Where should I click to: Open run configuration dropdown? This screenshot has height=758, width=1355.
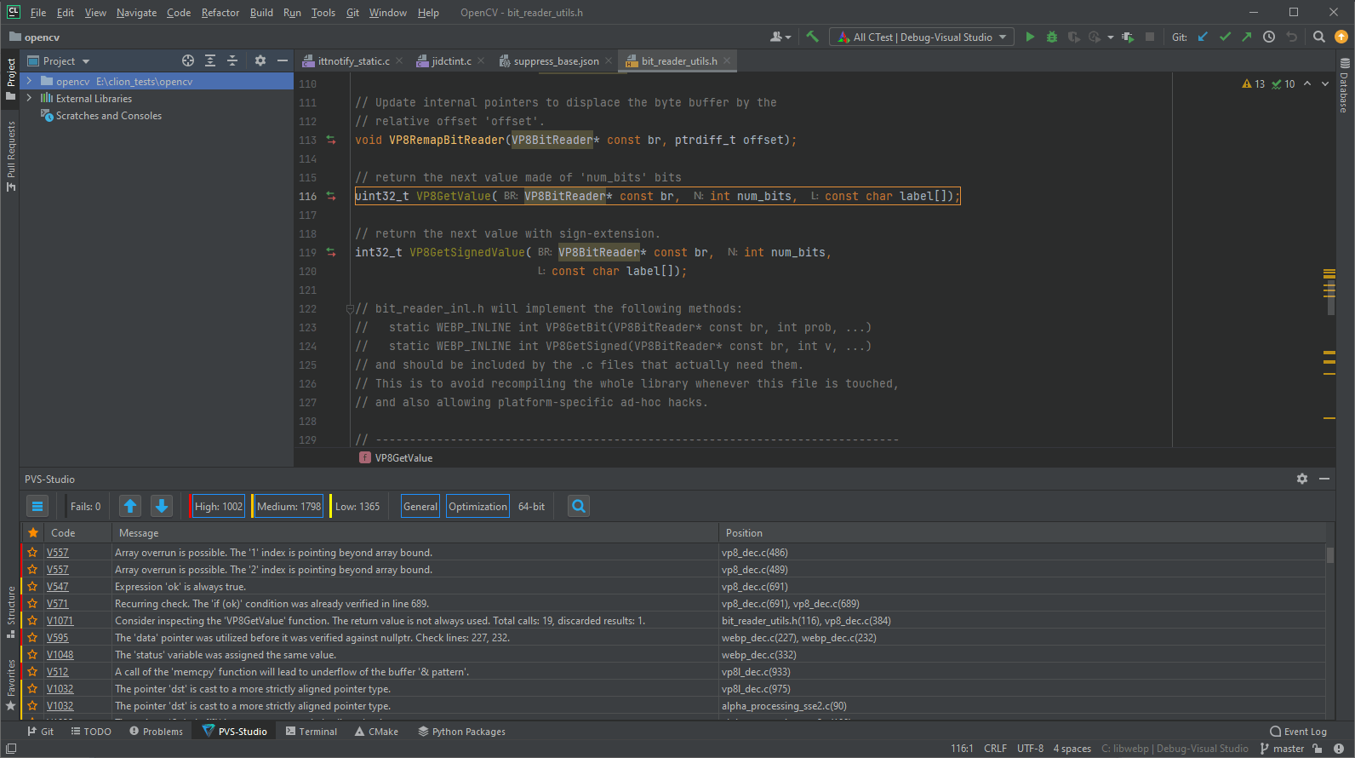click(922, 37)
